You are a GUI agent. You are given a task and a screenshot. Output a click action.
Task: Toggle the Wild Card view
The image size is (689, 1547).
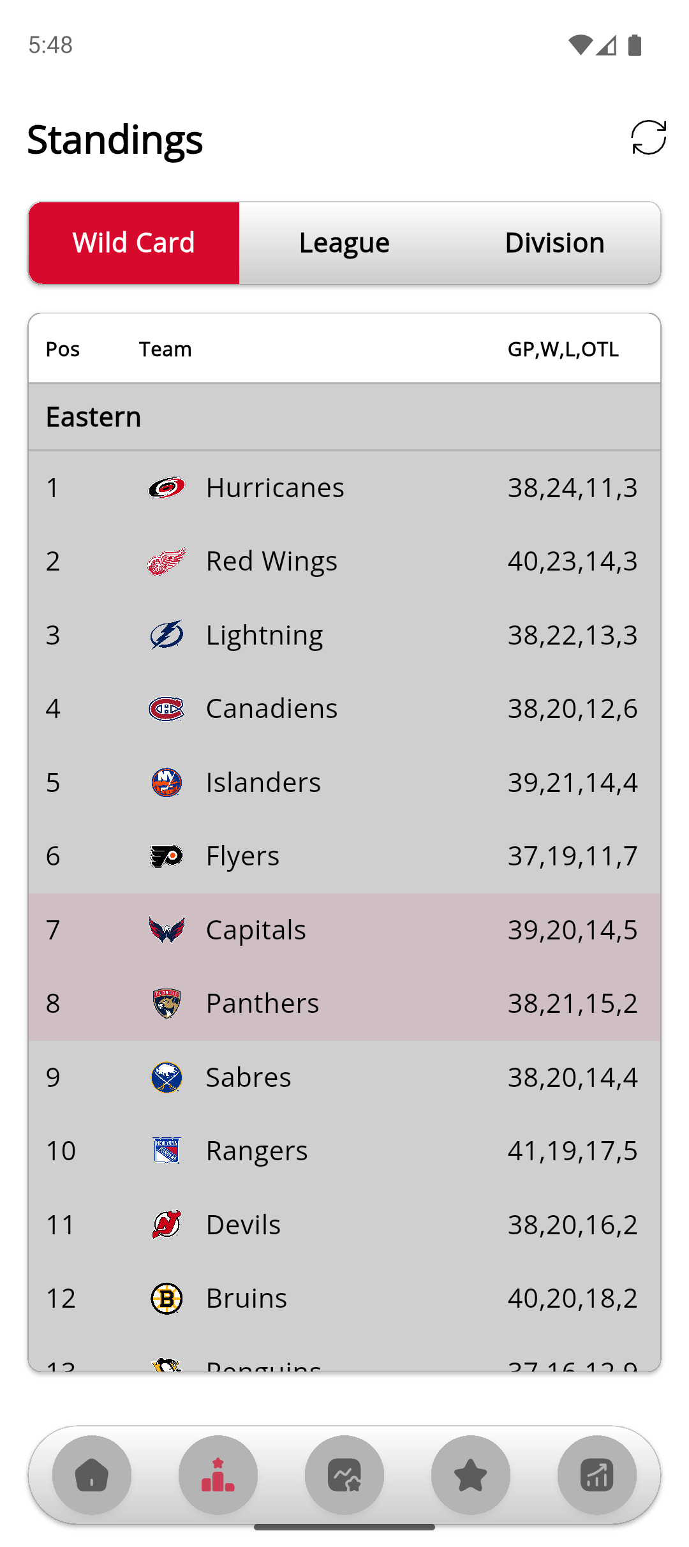coord(133,243)
